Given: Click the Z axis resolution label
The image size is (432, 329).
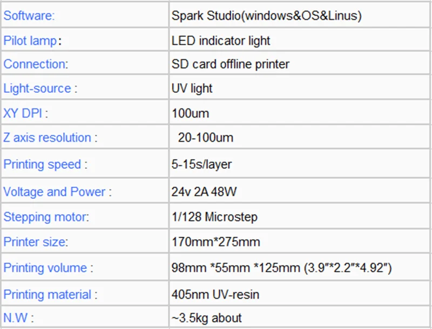Looking at the screenshot, I should [x=50, y=138].
